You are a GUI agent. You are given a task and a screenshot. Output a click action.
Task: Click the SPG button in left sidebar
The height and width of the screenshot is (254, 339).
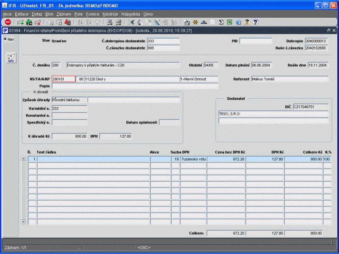point(11,58)
